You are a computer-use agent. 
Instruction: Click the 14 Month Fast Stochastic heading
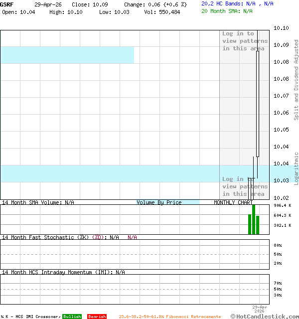tap(60, 237)
